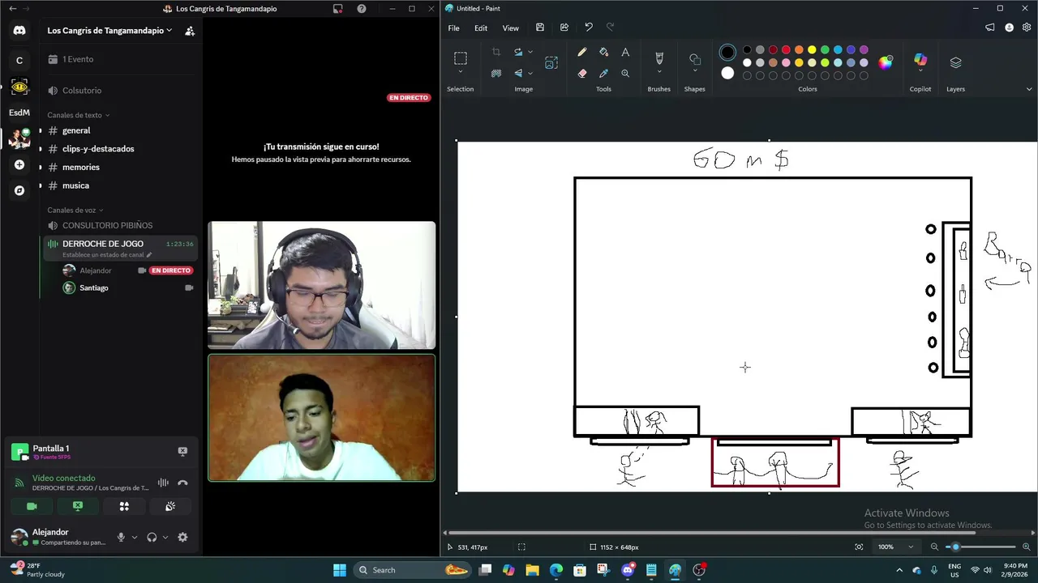The width and height of the screenshot is (1038, 583).
Task: Open Selection tool dropdown arrow
Action: tap(460, 72)
